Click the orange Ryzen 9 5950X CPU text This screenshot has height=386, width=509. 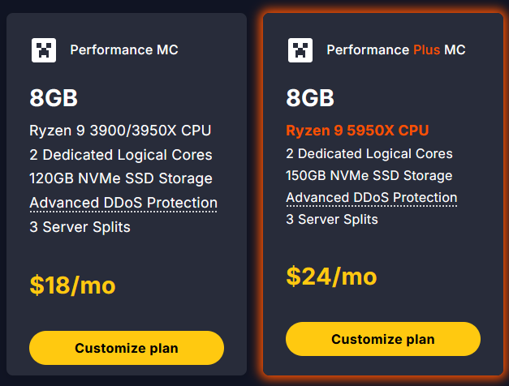(357, 131)
